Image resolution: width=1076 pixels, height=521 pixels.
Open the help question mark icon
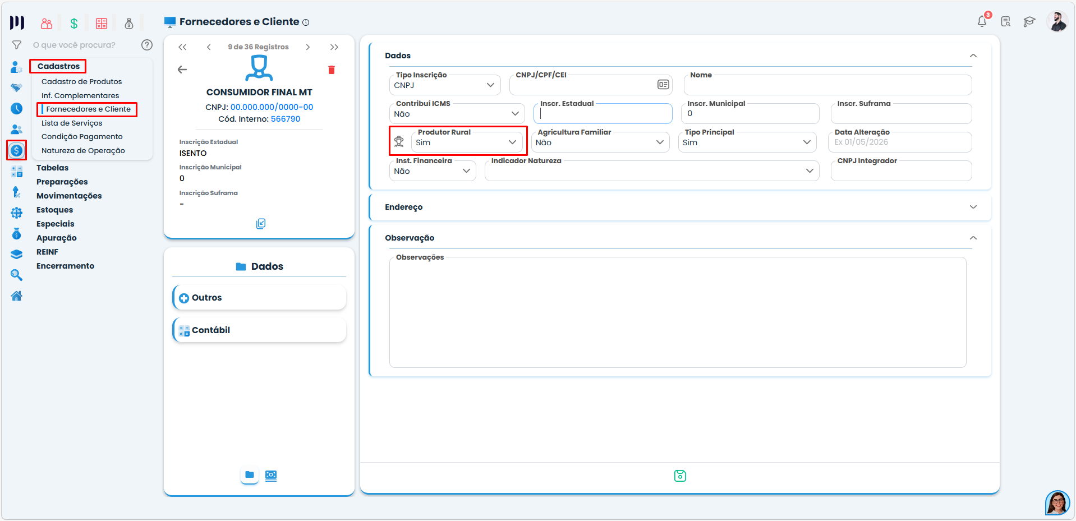pyautogui.click(x=147, y=45)
